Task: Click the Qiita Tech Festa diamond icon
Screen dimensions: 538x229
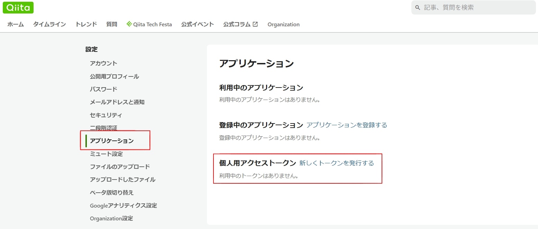Action: (129, 24)
